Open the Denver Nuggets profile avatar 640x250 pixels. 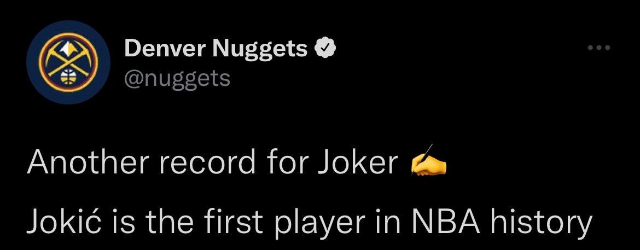[x=62, y=62]
